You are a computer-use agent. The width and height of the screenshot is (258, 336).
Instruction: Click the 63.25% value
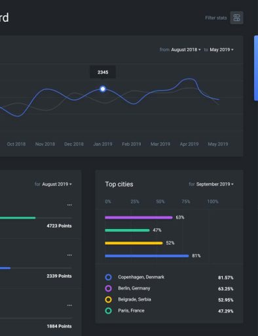[226, 289]
